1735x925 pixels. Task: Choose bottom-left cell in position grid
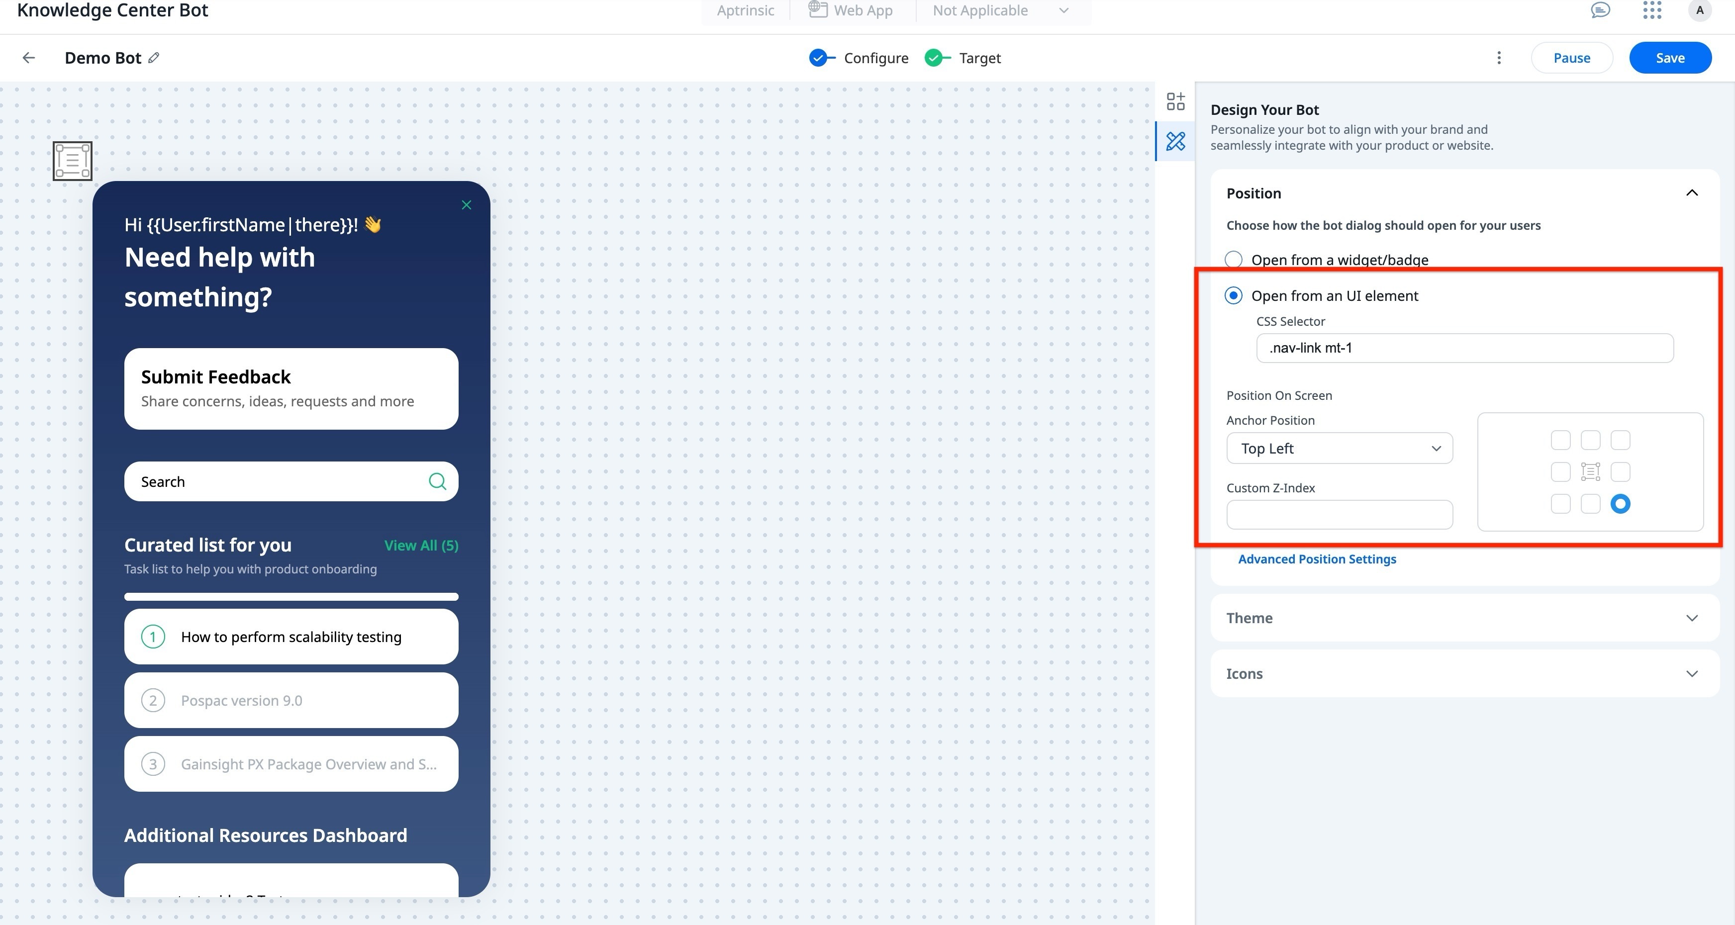tap(1560, 504)
